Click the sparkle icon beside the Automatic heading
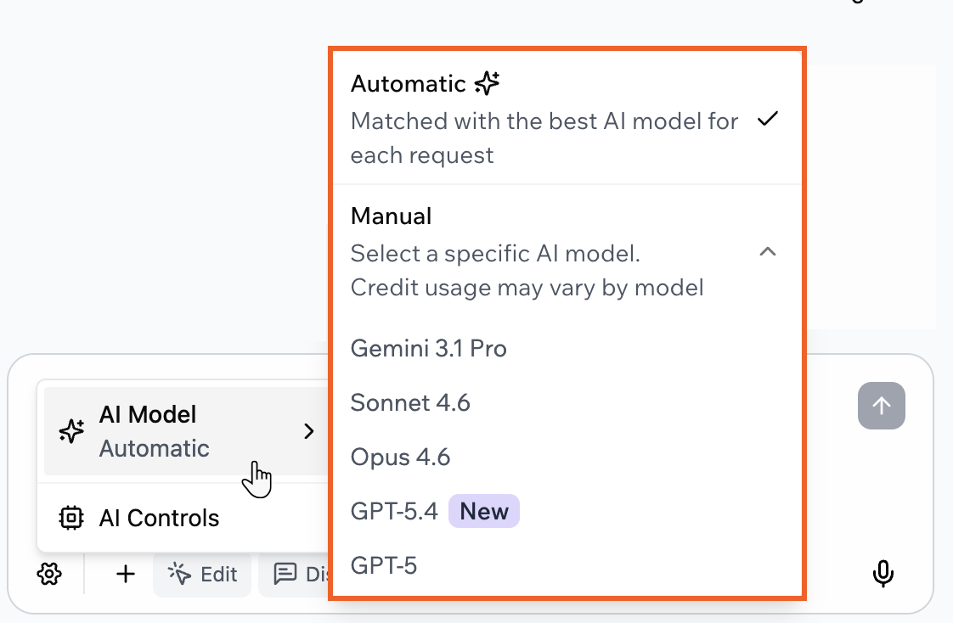953x623 pixels. pyautogui.click(x=486, y=82)
